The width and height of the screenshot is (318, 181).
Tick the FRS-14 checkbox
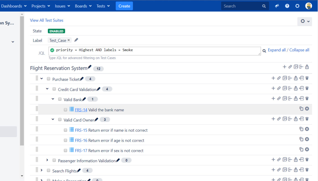coord(65,109)
